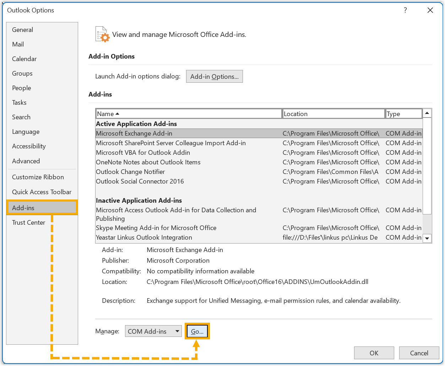
Task: Open Customize Ribbon settings
Action: click(x=42, y=177)
